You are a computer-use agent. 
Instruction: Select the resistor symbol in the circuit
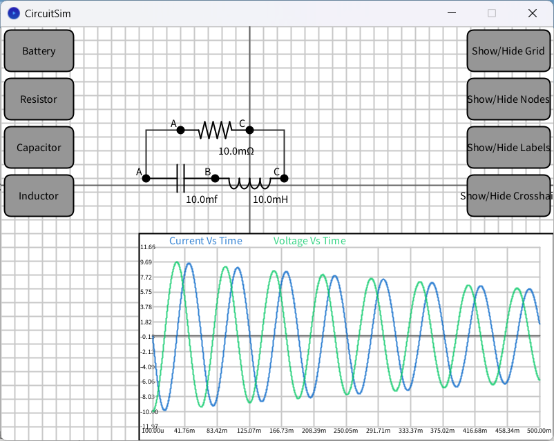[x=215, y=130]
